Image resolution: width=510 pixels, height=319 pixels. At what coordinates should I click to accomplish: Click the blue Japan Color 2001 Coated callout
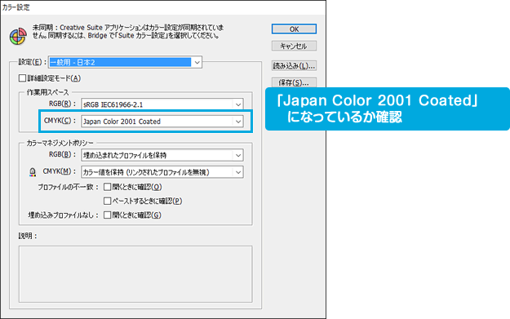tap(388, 109)
